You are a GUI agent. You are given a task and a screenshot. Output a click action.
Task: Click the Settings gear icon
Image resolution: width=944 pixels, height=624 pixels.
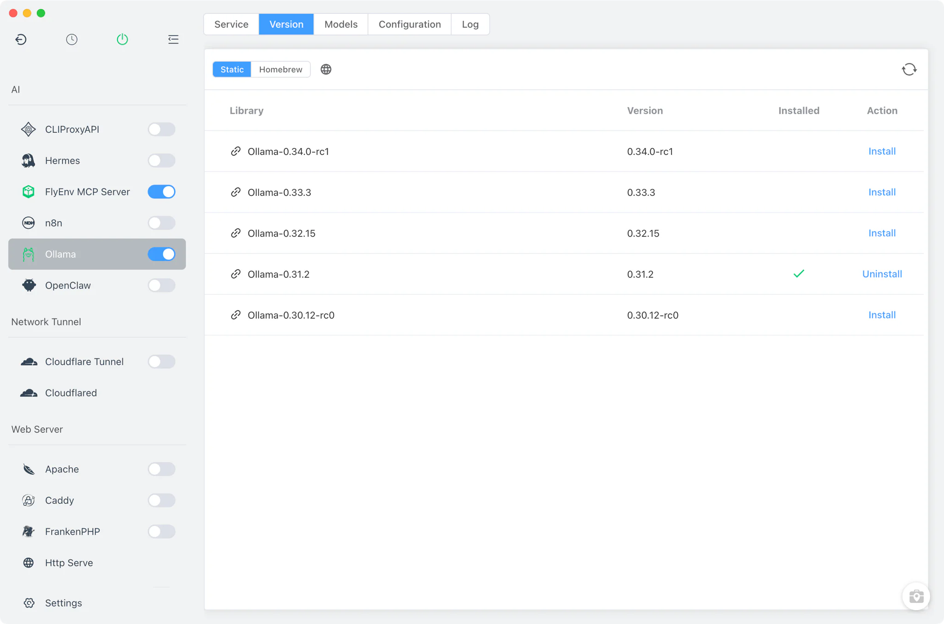tap(29, 603)
